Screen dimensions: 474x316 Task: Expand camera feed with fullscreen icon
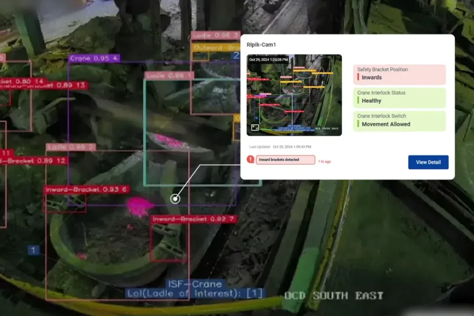point(255,127)
